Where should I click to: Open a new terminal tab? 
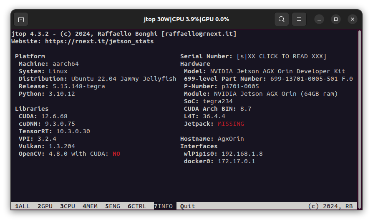click(x=21, y=19)
